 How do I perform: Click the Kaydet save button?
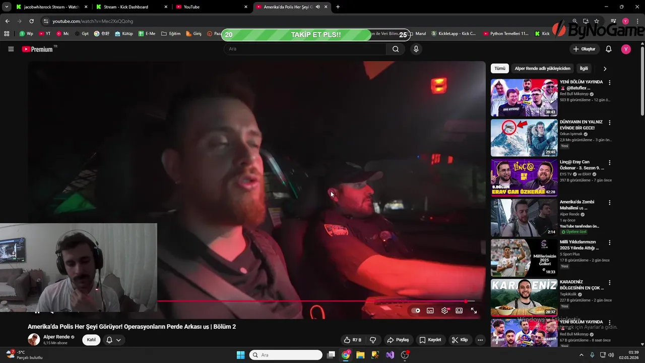[430, 340]
